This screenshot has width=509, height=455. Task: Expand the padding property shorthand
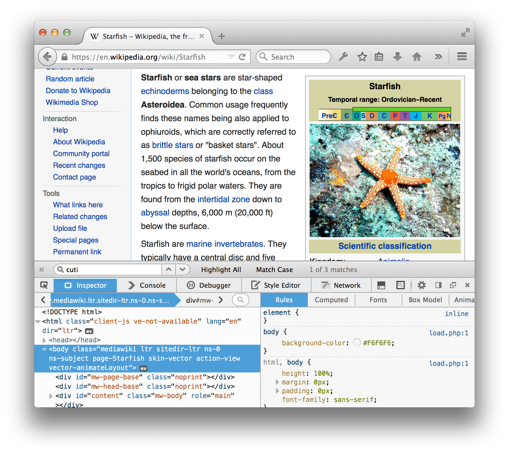(x=277, y=391)
